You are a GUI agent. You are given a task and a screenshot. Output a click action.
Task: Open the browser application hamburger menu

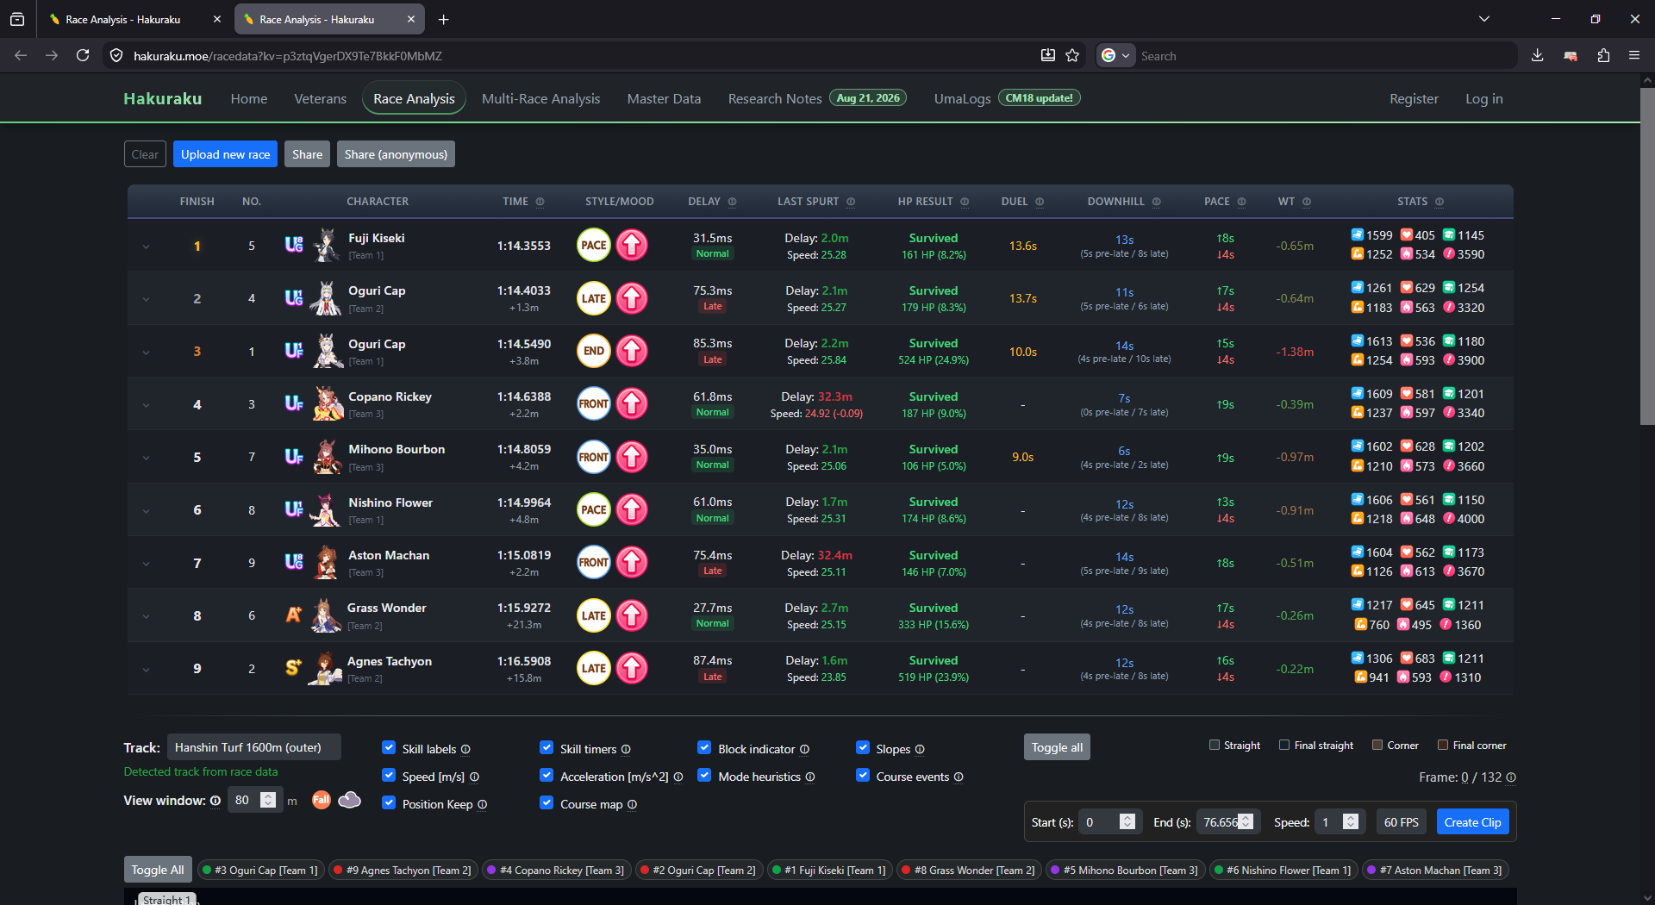pos(1634,55)
